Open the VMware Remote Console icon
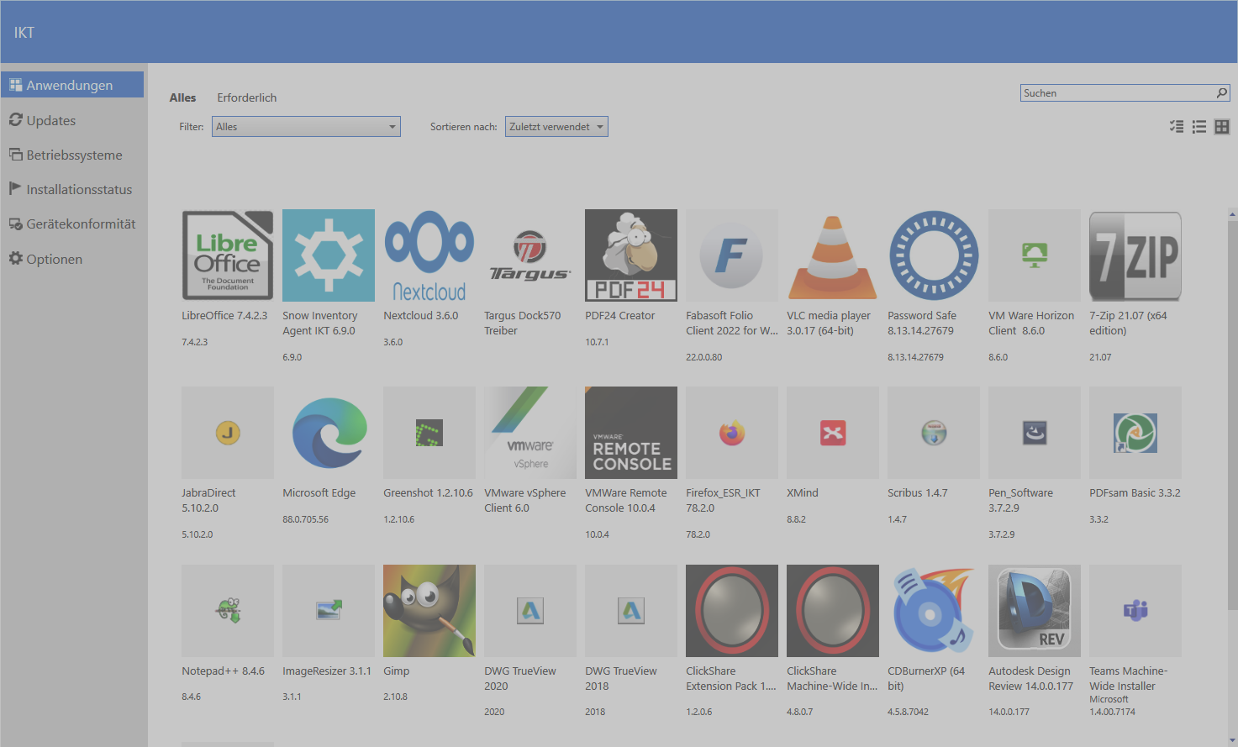This screenshot has width=1238, height=747. [631, 433]
